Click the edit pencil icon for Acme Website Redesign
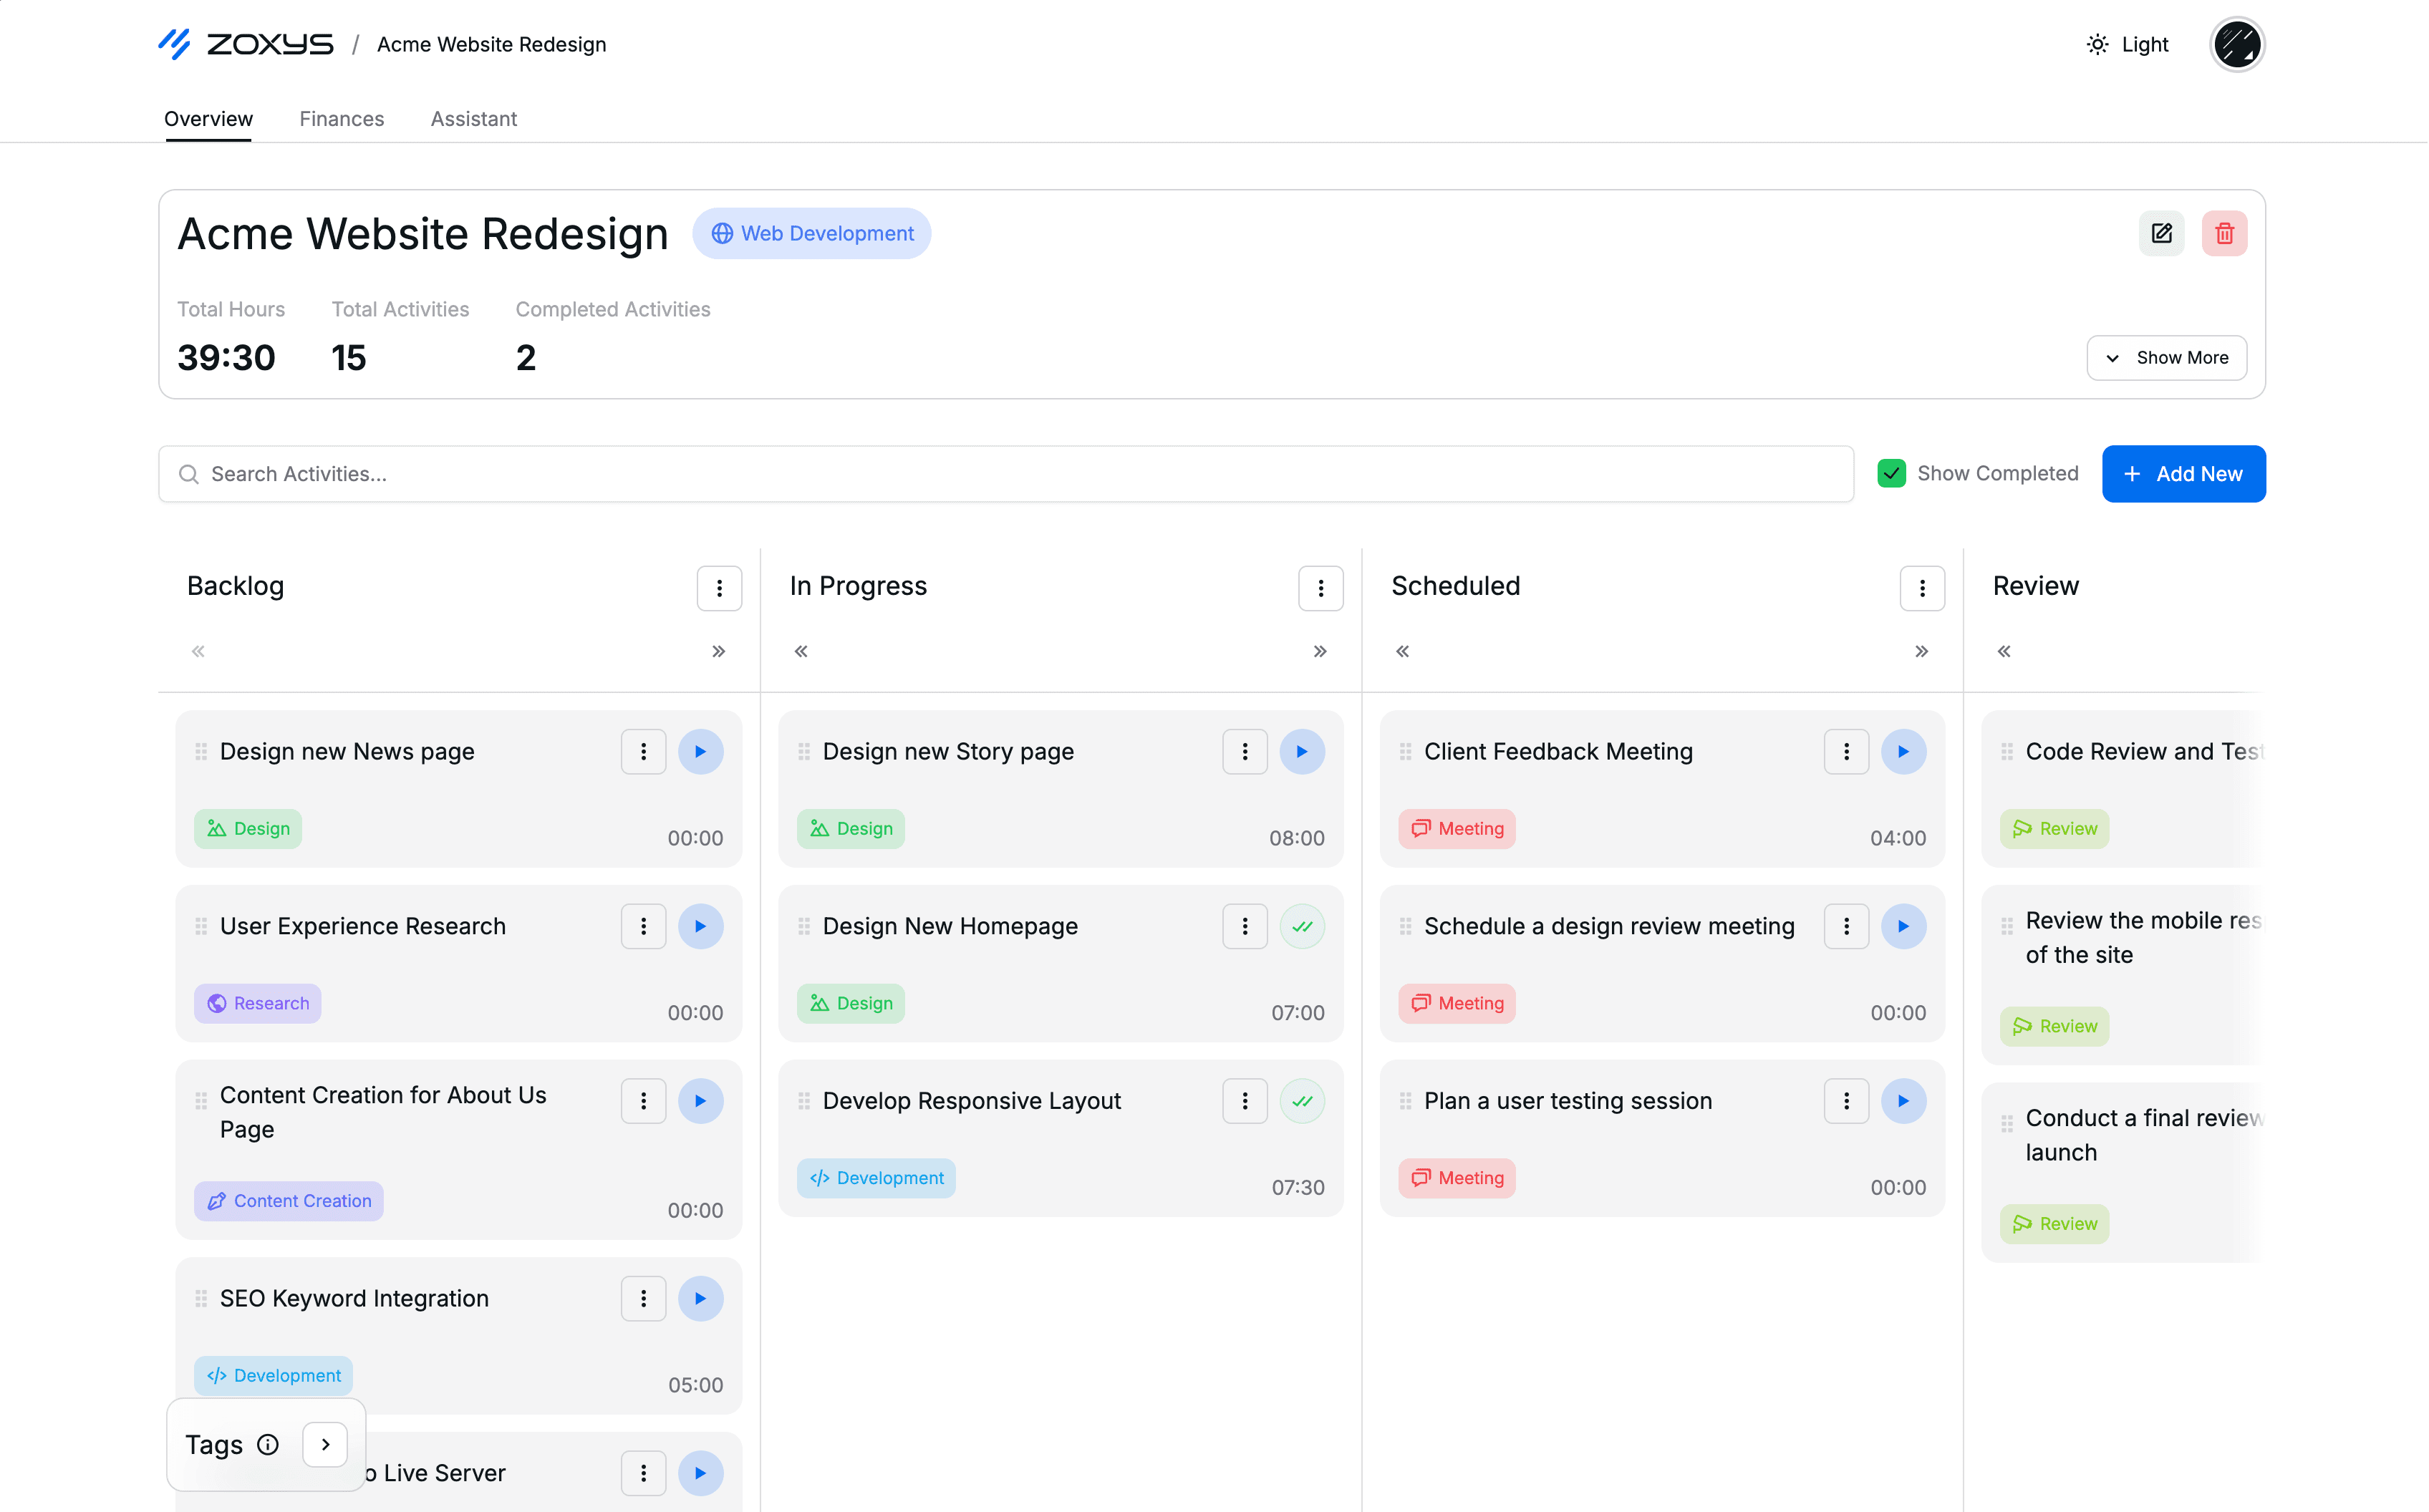This screenshot has height=1512, width=2429. point(2160,232)
